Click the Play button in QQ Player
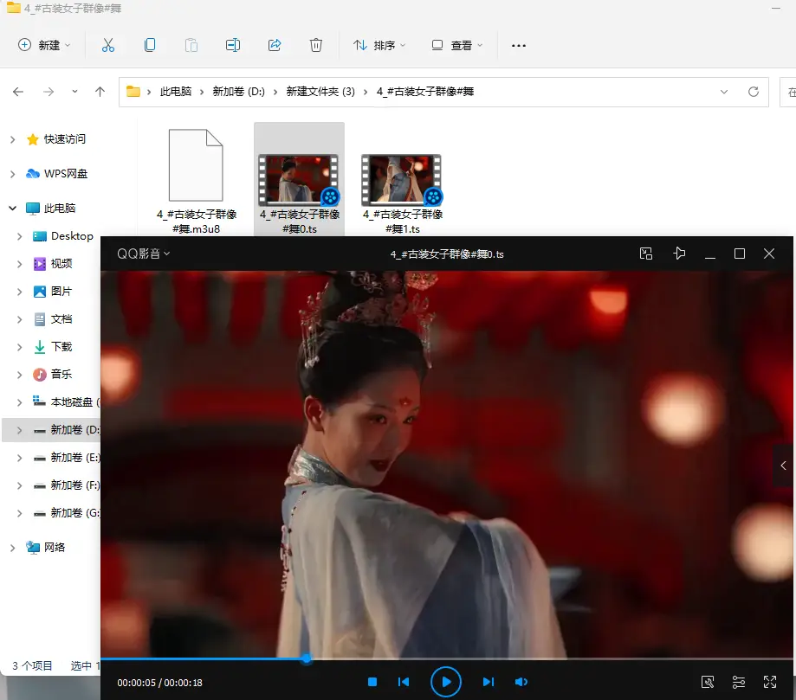The height and width of the screenshot is (700, 796). (446, 682)
